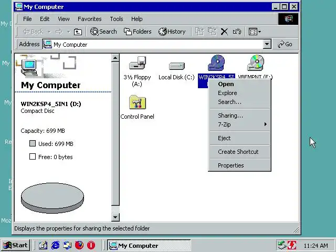Screen dimensions: 336x252
Task: Click the gray Used: 699 MB swatch
Action: pyautogui.click(x=33, y=143)
